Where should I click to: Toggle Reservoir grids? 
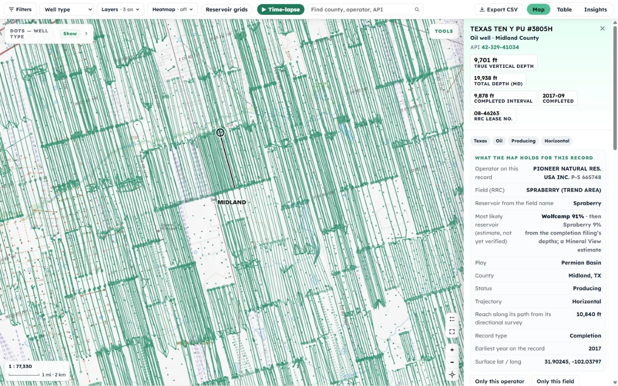[226, 9]
